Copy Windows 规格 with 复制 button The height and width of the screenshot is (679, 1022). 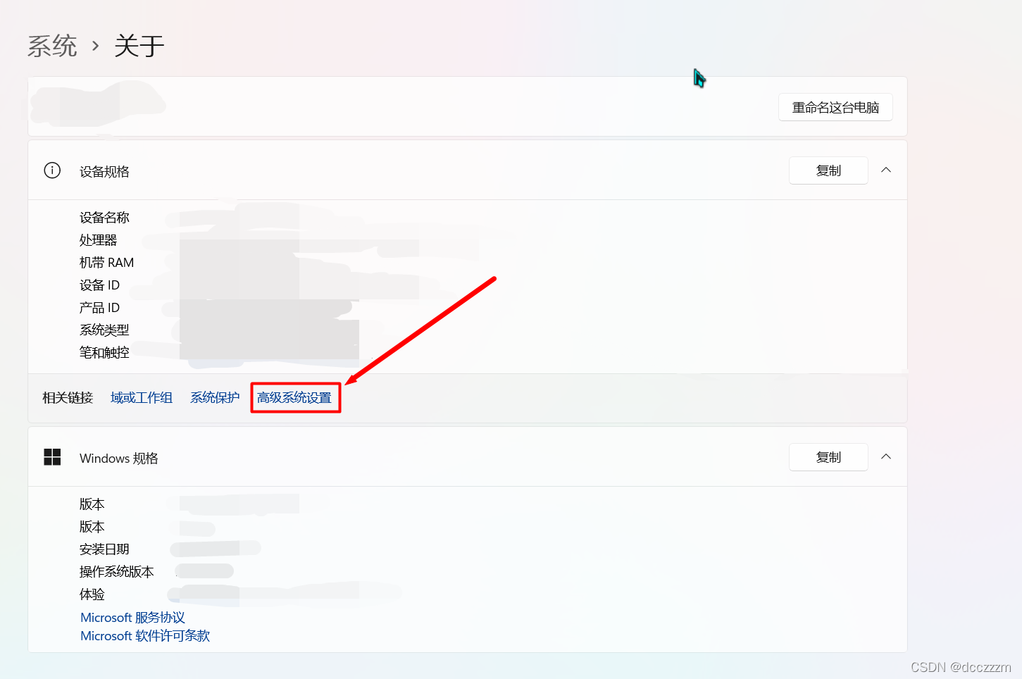click(x=828, y=457)
